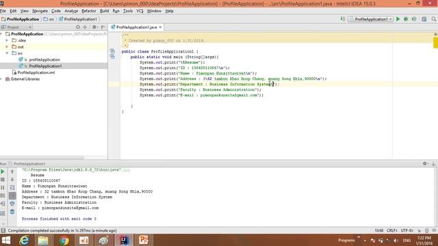The width and height of the screenshot is (438, 246).
Task: Click Make Project build icon
Action: 343,19
